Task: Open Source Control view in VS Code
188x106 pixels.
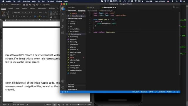Action: coord(63,20)
